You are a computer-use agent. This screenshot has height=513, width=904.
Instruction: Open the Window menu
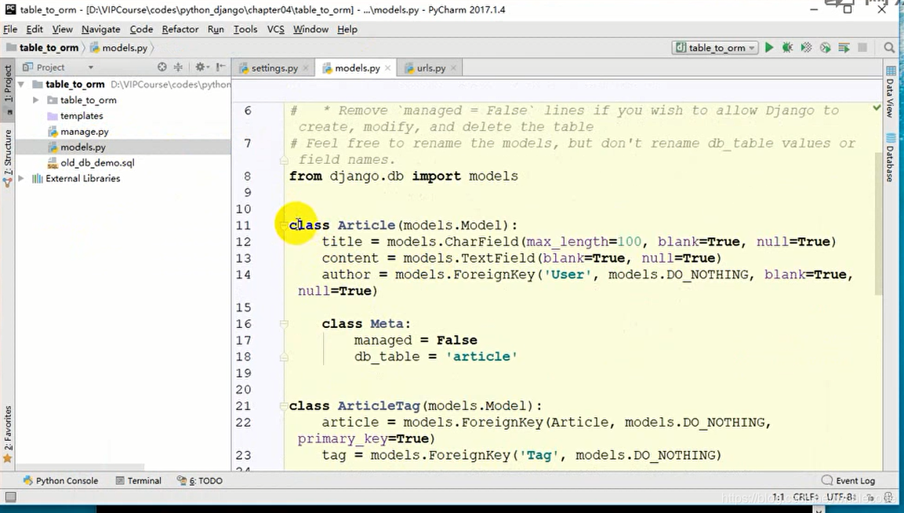pos(310,29)
